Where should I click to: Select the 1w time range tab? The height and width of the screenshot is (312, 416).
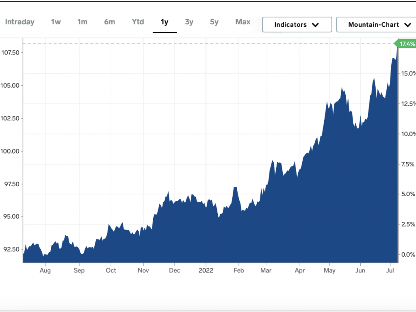pyautogui.click(x=56, y=22)
